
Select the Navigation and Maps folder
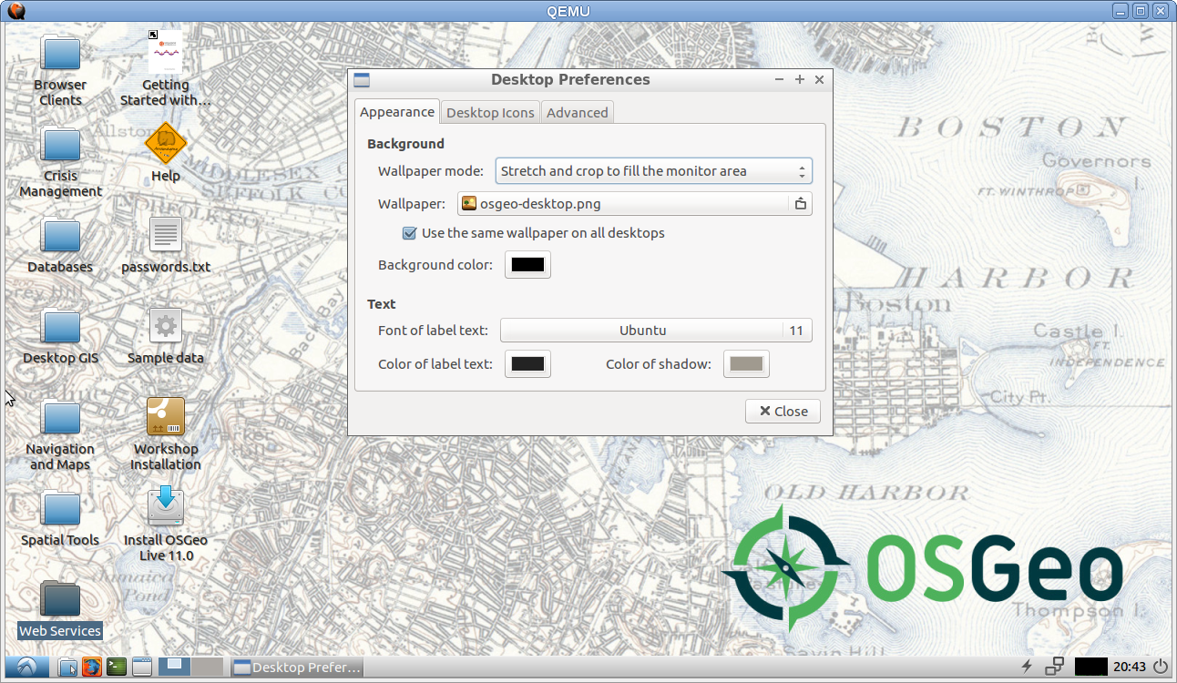(61, 417)
